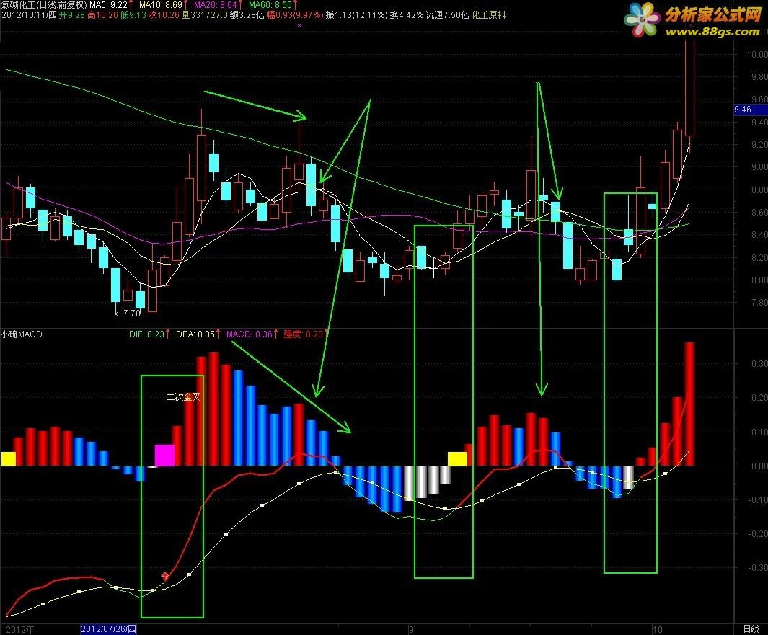Click the DIF: 0.23 value label
Image resolution: width=768 pixels, height=635 pixels.
click(x=146, y=334)
